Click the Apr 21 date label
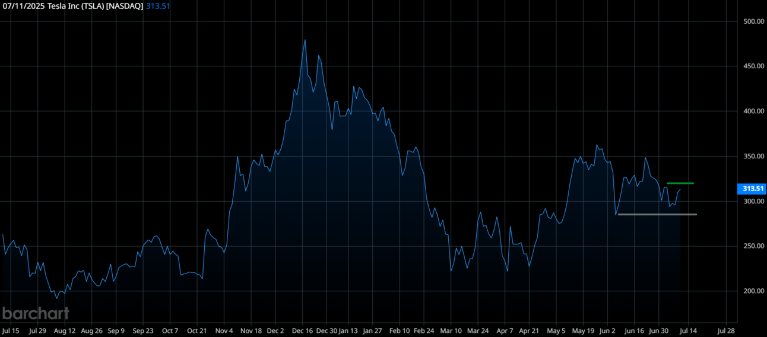The height and width of the screenshot is (337, 767). click(x=530, y=330)
